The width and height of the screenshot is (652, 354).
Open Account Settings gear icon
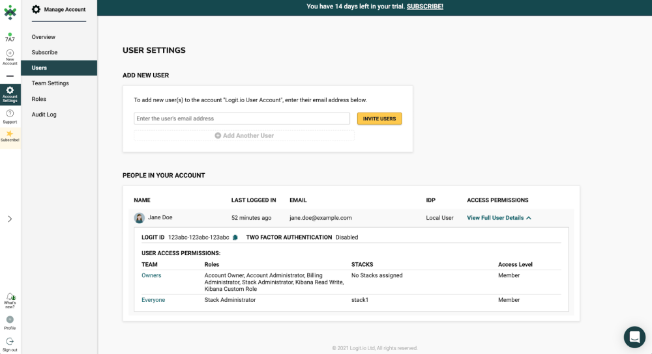[10, 91]
